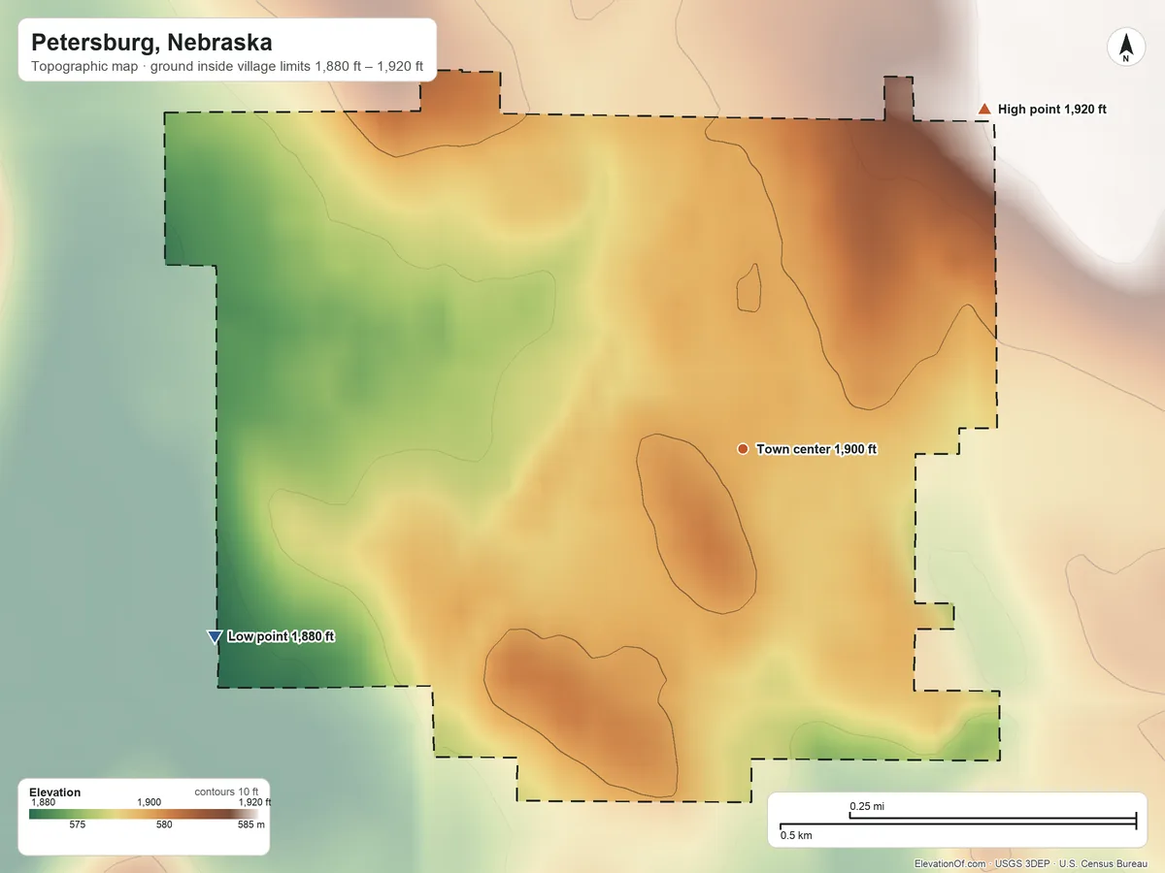The height and width of the screenshot is (873, 1165).
Task: Click the '580' metric legend value
Action: (x=164, y=825)
